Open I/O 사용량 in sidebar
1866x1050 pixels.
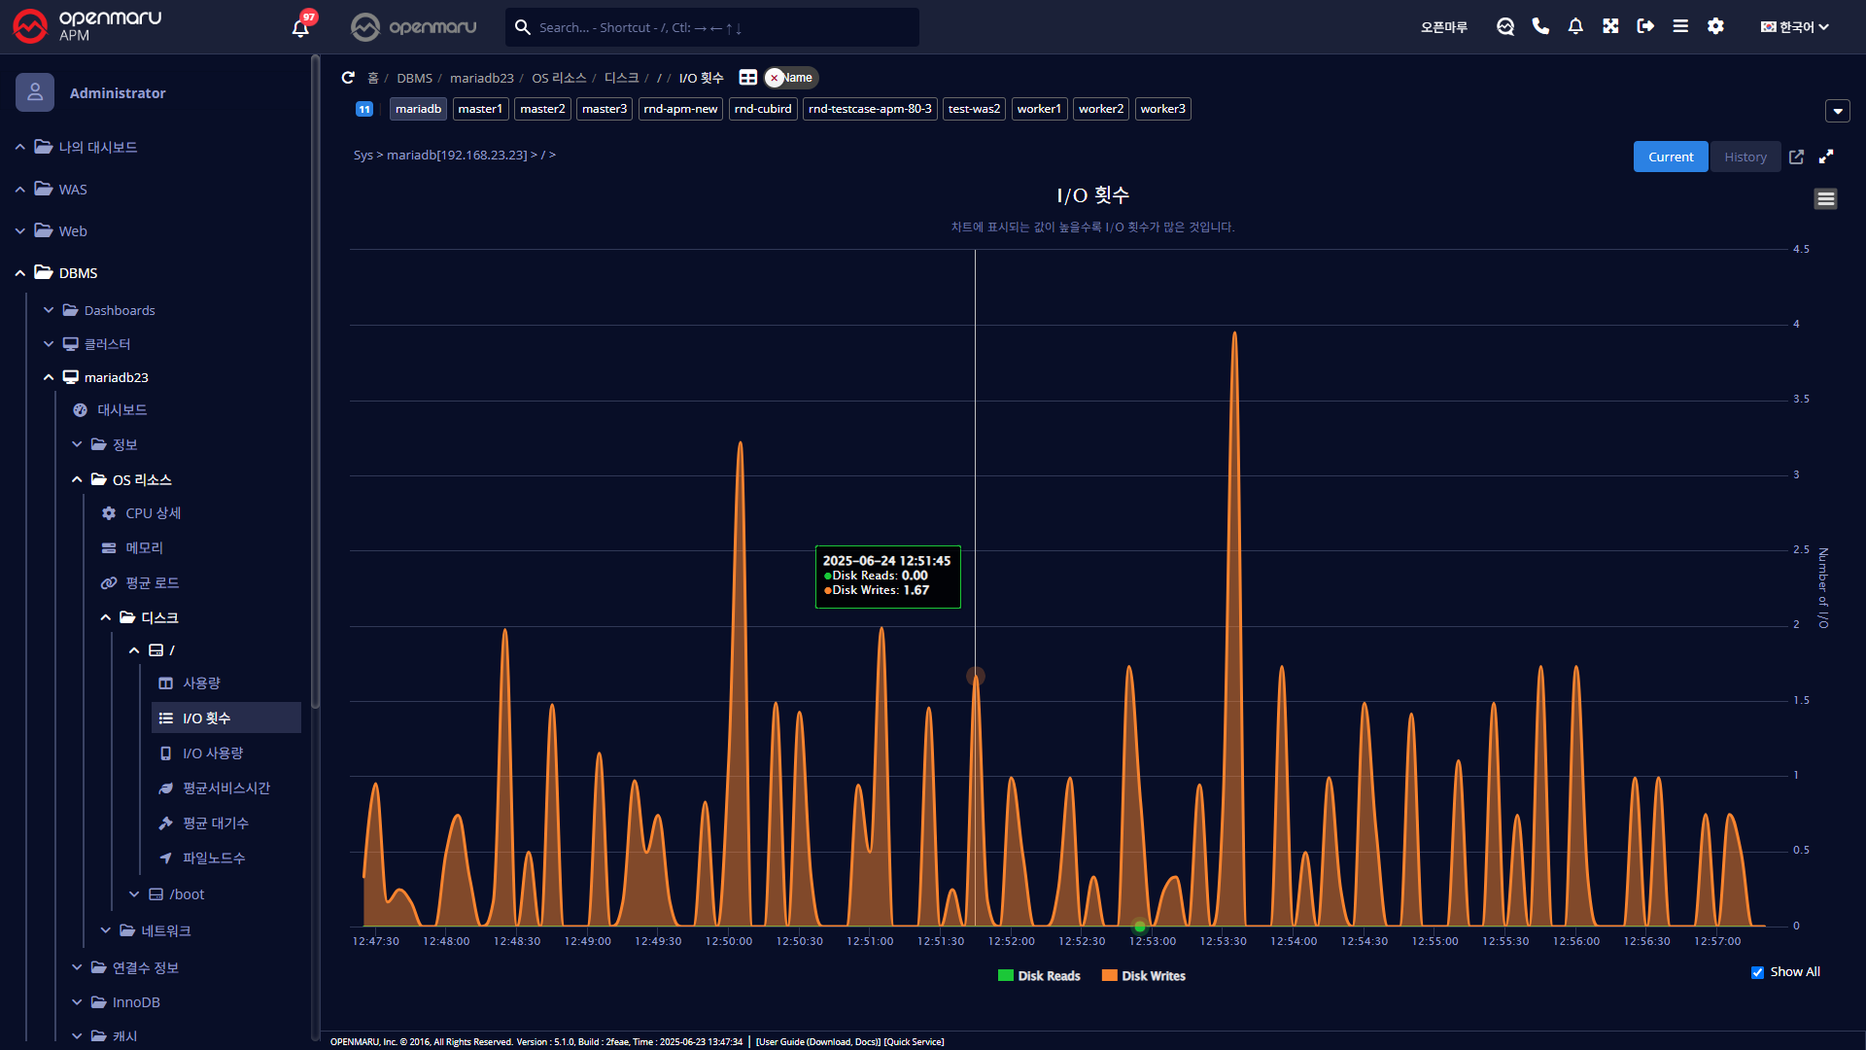pos(213,753)
